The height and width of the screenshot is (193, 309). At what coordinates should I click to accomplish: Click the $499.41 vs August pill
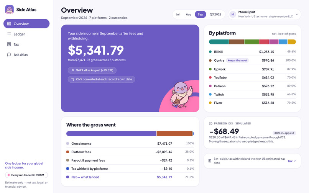click(92, 70)
